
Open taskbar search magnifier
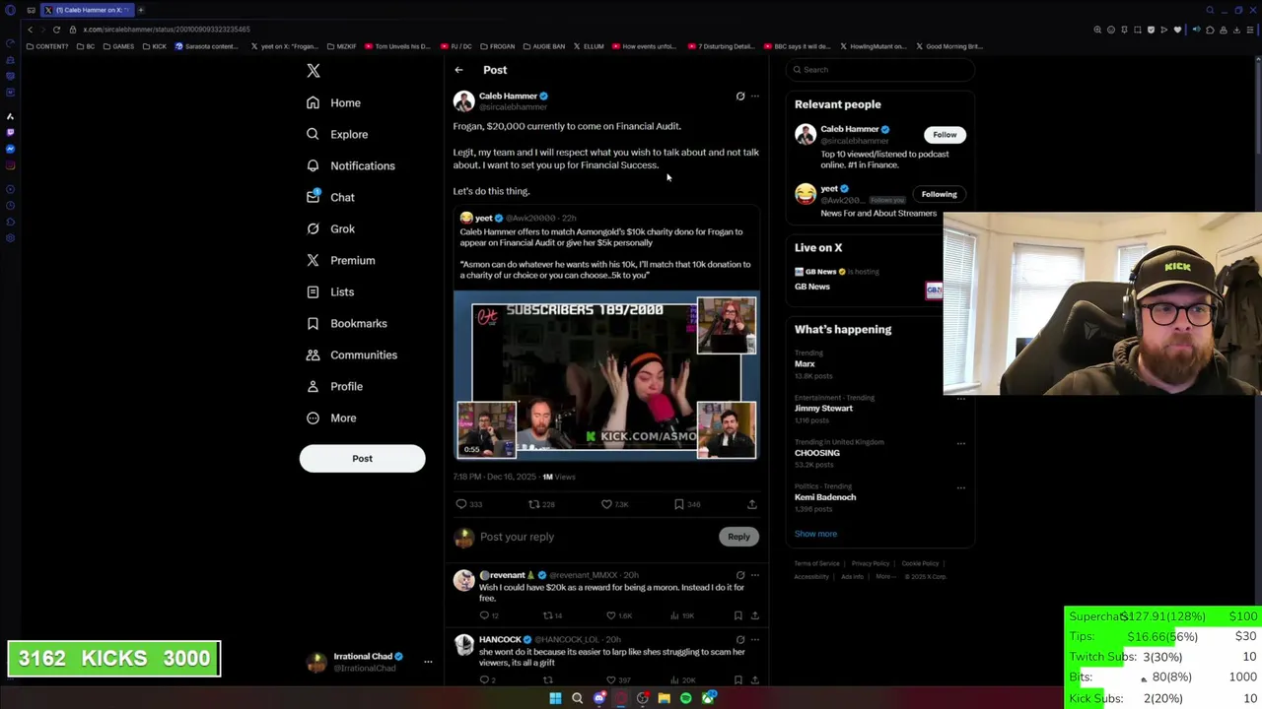point(577,698)
